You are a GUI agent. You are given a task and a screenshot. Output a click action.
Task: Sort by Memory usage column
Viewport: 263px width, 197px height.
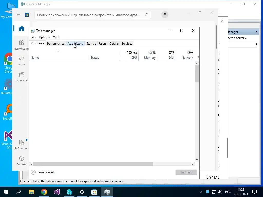[x=148, y=55]
